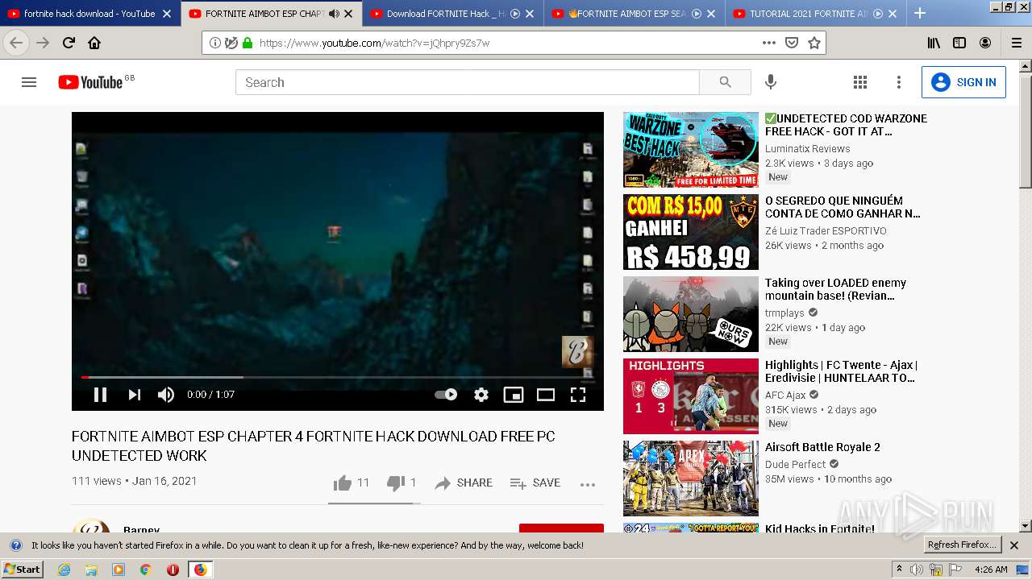Mute the FORTNITE AIMBOT ESP CHAPT tab audio

[334, 14]
